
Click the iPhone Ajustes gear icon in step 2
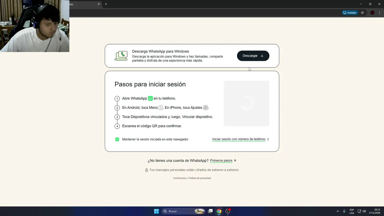click(x=205, y=108)
